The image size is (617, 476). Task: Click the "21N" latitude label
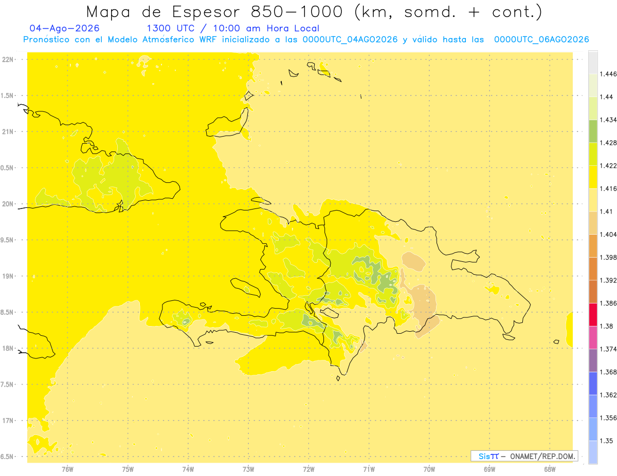[9, 131]
